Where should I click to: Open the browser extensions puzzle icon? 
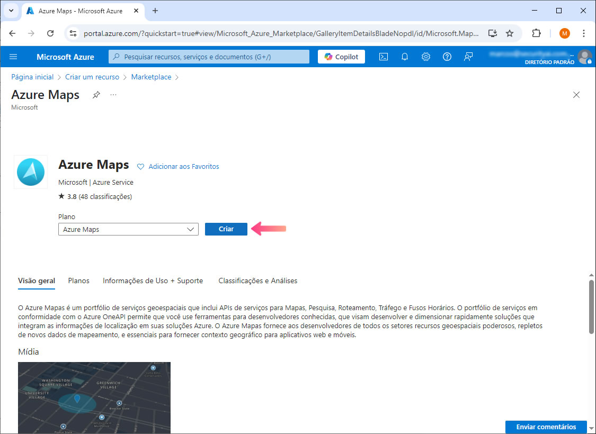pyautogui.click(x=536, y=33)
